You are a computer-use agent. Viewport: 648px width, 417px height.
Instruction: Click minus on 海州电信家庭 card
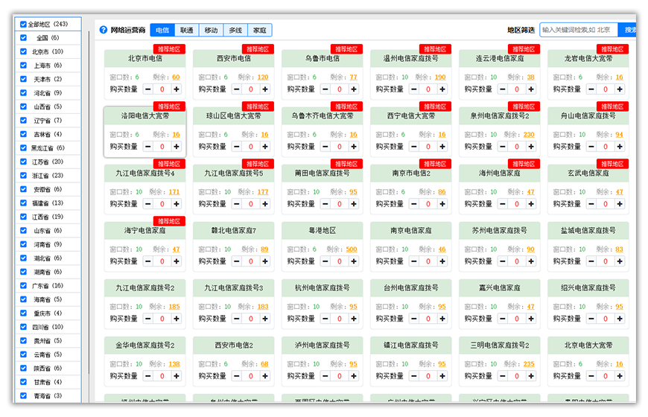[x=503, y=204]
